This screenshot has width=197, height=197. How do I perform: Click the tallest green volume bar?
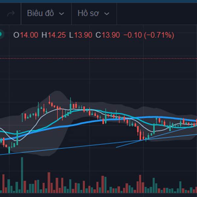click(22, 175)
